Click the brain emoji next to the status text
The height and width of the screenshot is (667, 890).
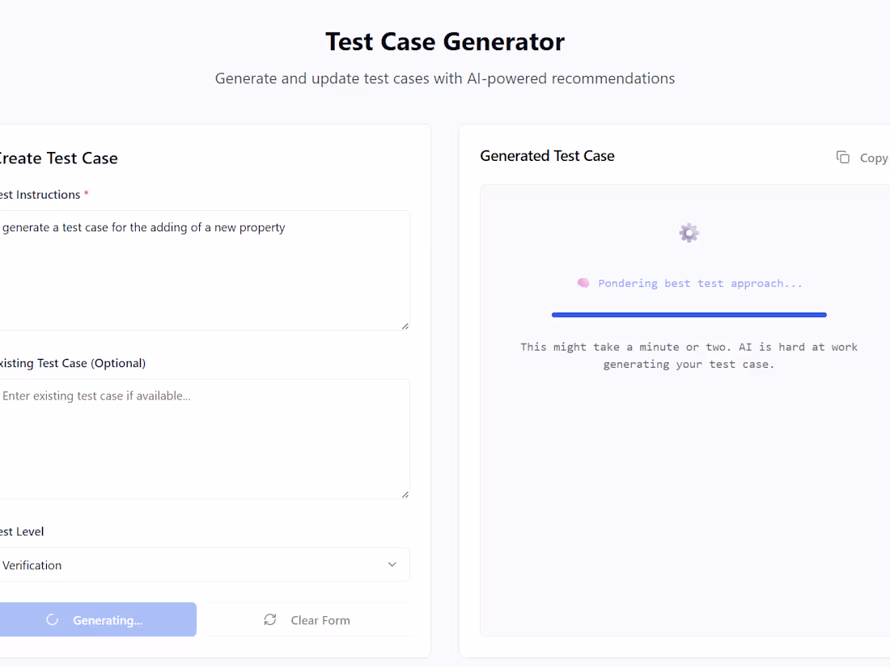[x=583, y=283]
